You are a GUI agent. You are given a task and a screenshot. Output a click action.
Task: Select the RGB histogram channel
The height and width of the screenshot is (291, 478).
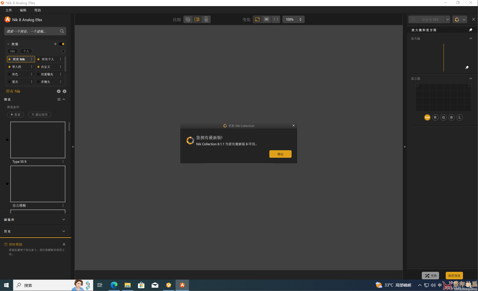(427, 117)
